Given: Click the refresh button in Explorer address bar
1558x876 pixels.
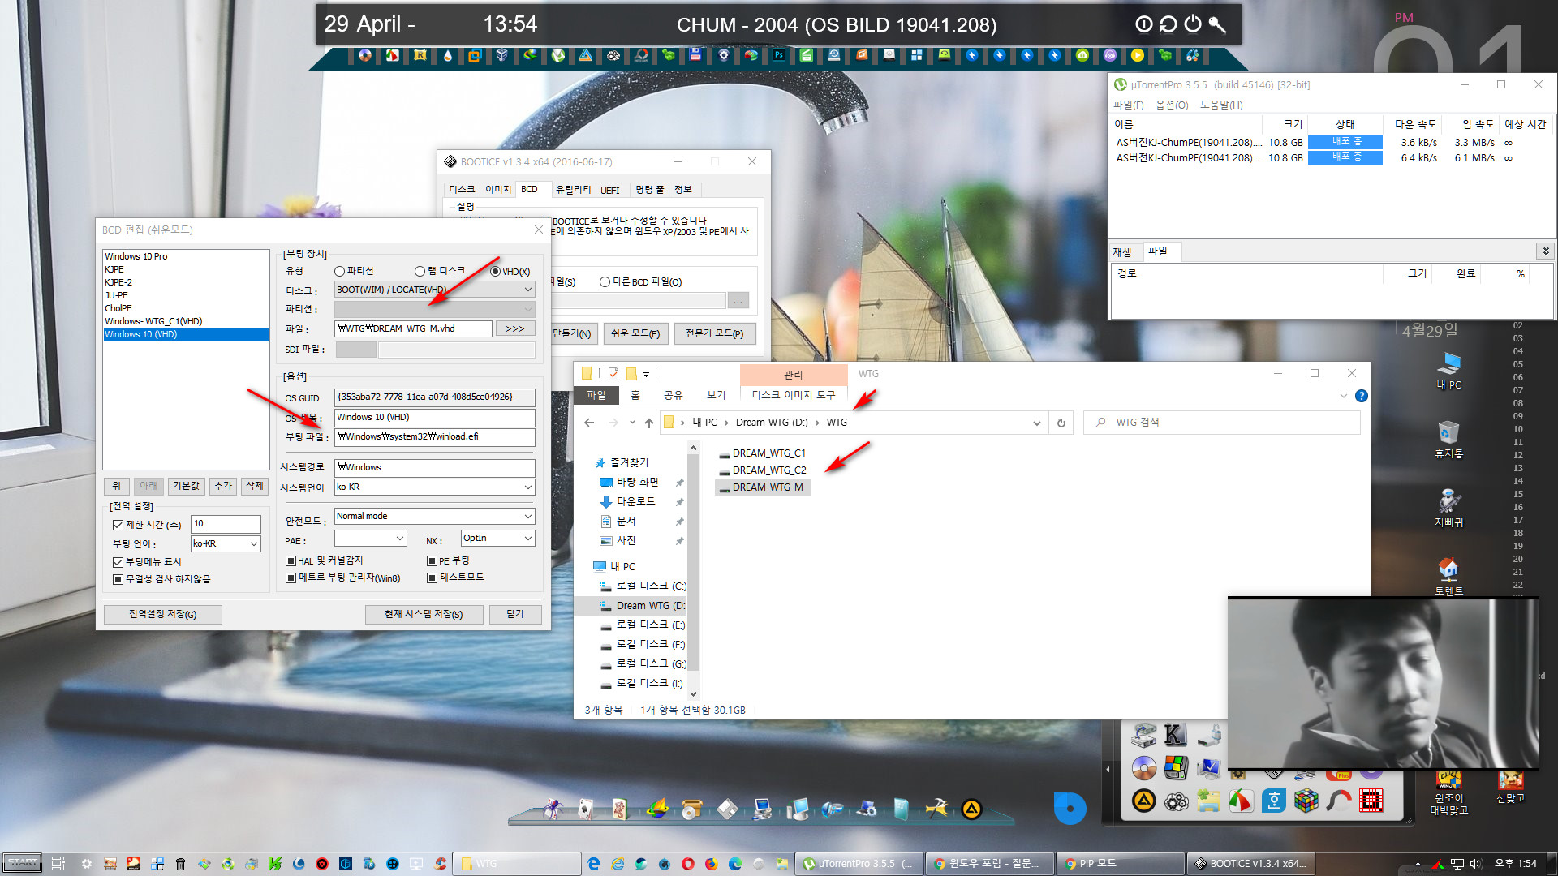Looking at the screenshot, I should click(x=1061, y=423).
